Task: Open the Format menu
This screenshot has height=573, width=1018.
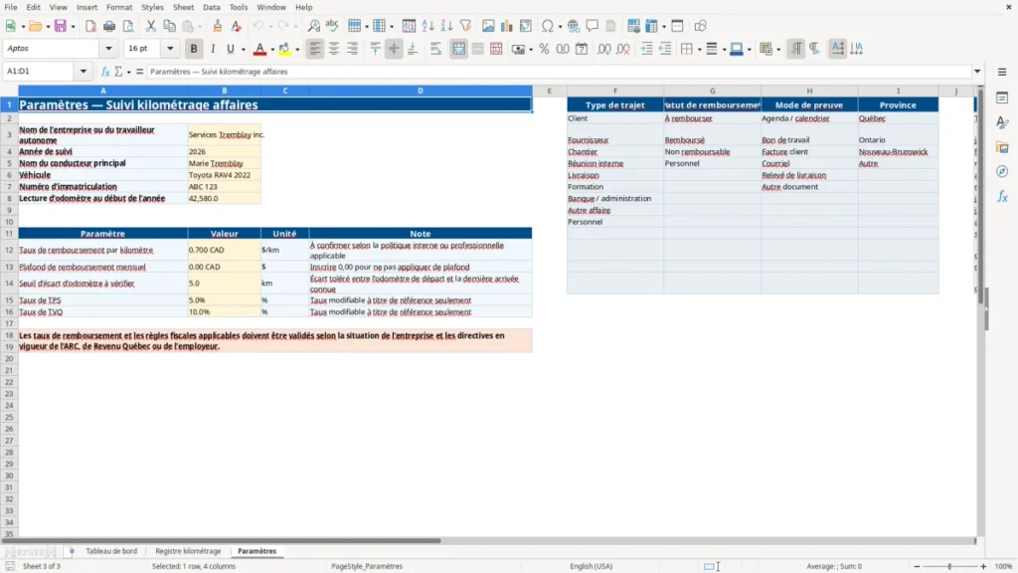Action: 119,7
